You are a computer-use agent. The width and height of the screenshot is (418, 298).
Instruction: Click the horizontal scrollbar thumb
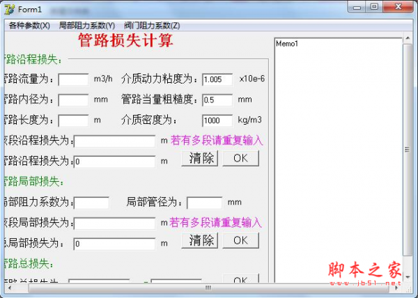(208, 288)
